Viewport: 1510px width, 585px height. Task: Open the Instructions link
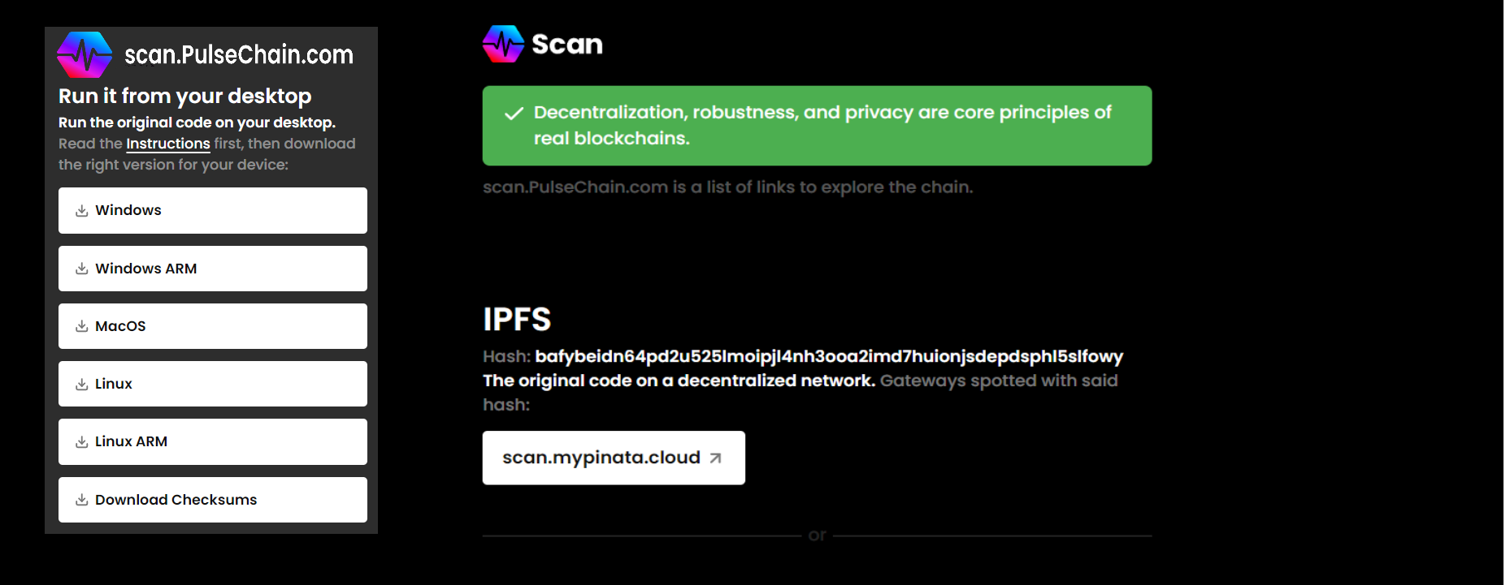[x=168, y=144]
